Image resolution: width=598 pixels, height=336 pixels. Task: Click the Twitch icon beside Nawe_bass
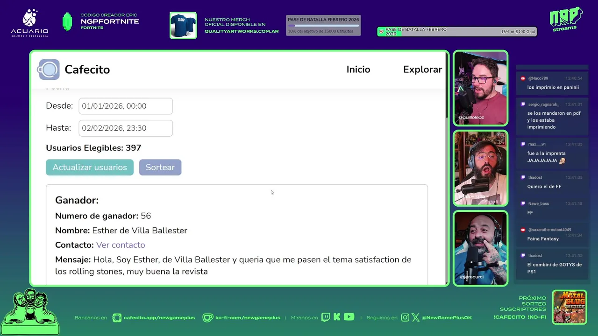[x=523, y=203]
